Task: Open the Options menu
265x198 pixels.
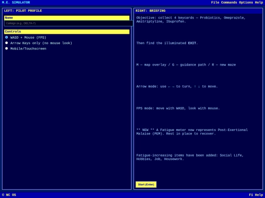Action: pyautogui.click(x=246, y=2)
